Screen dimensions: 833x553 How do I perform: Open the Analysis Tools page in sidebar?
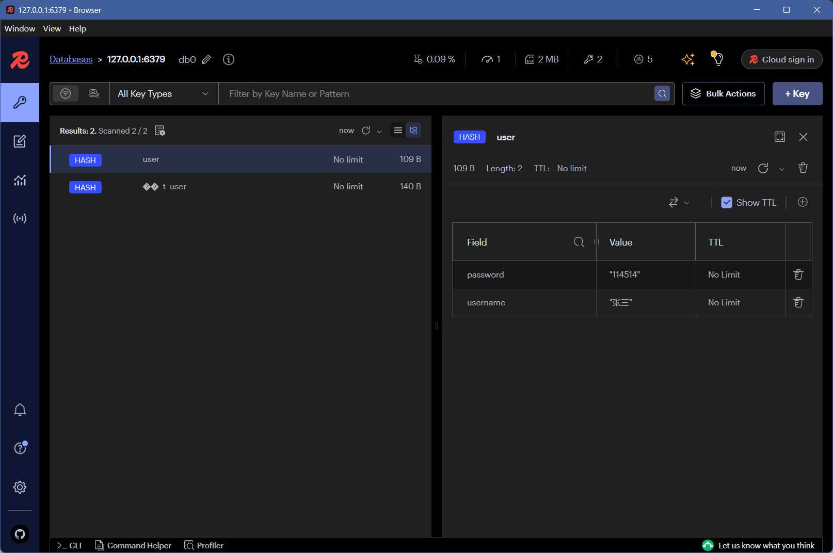pyautogui.click(x=20, y=180)
